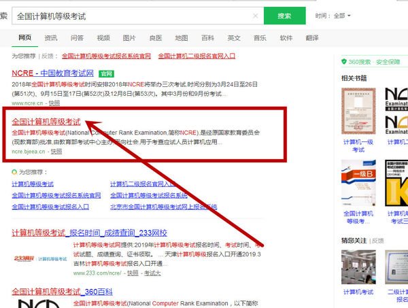Click the 360搜索 安全保障 shield icon
The height and width of the screenshot is (308, 408).
(344, 61)
